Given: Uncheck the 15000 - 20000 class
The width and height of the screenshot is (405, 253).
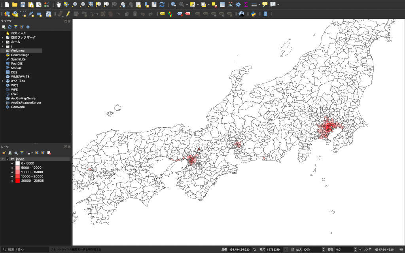Looking at the screenshot, I should tap(12, 177).
